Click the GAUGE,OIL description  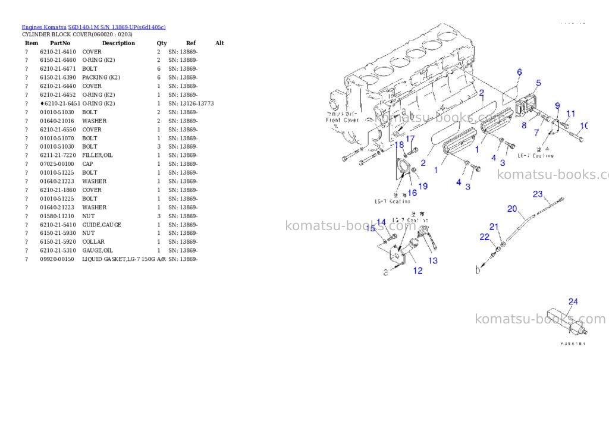click(97, 250)
